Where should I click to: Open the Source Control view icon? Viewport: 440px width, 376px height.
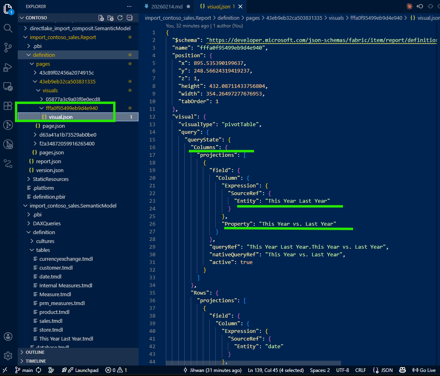pos(8,48)
